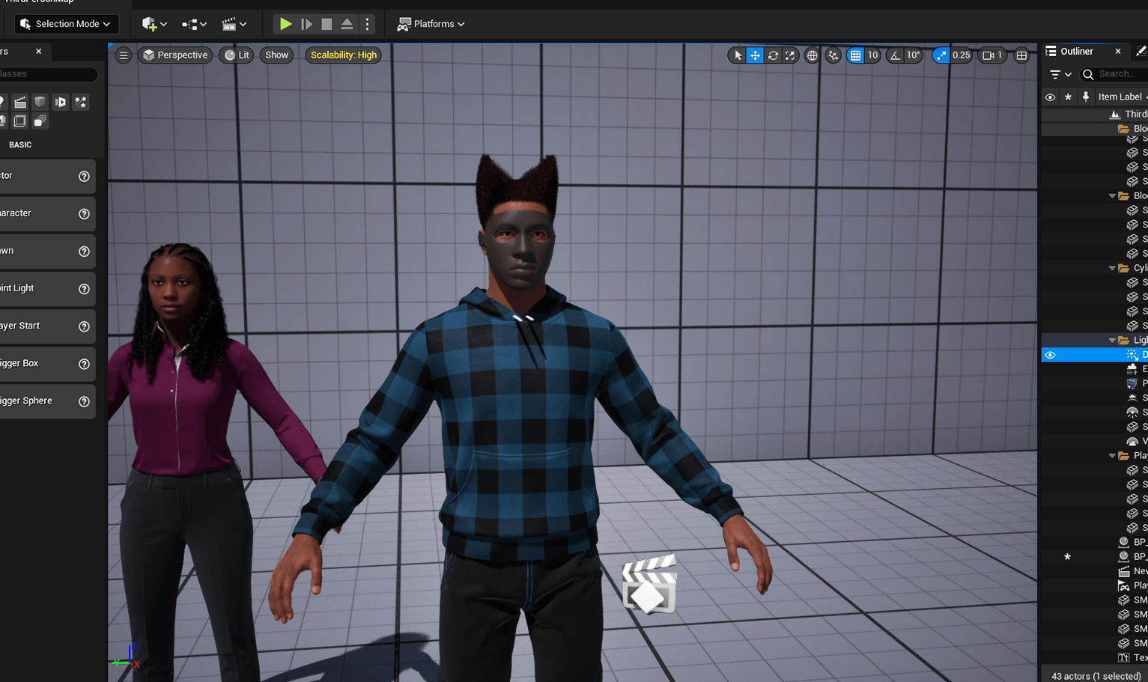Show help for Trigger Sphere entry
This screenshot has width=1148, height=682.
[x=84, y=401]
